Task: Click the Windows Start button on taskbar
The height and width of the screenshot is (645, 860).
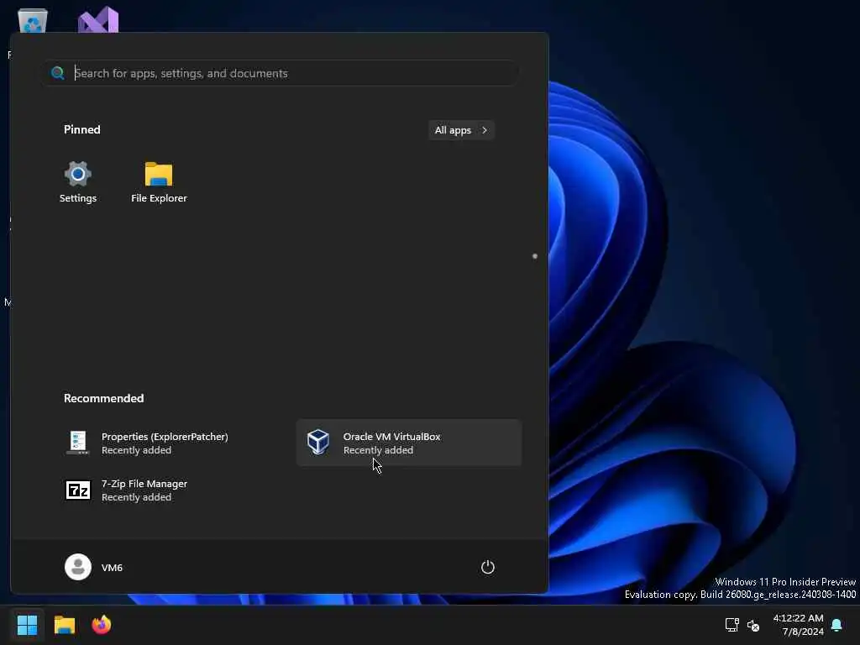Action: click(27, 625)
